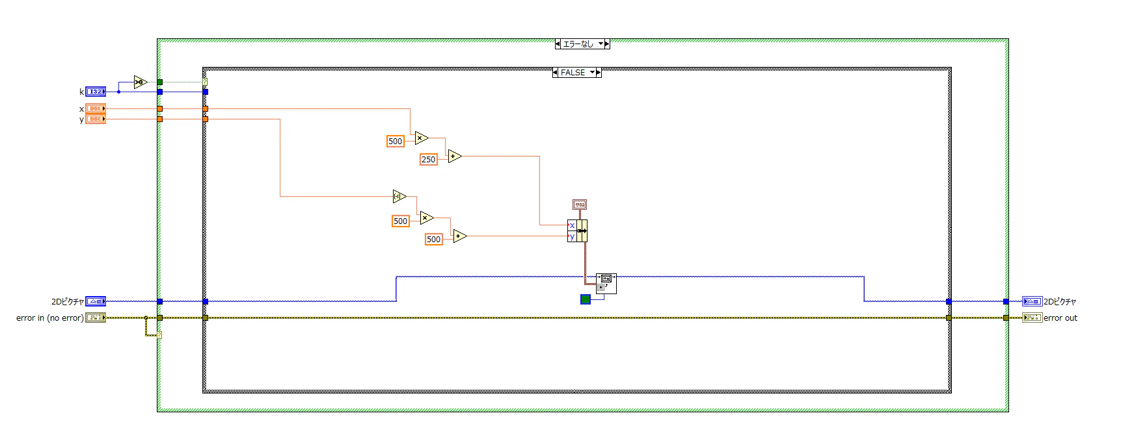Click the wire junction dot after k terminal
1121x424 pixels.
coord(118,92)
